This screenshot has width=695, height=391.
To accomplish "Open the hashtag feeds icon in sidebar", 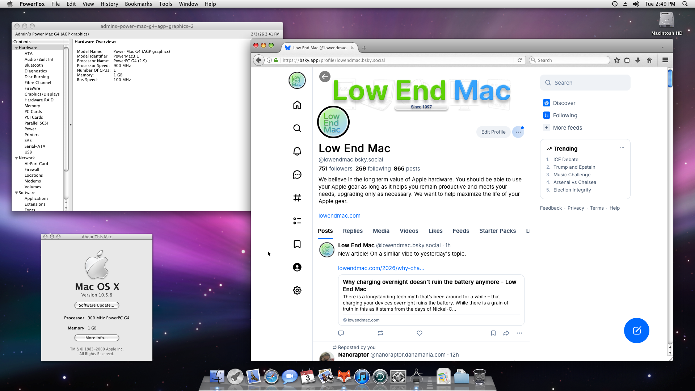I will (x=297, y=198).
